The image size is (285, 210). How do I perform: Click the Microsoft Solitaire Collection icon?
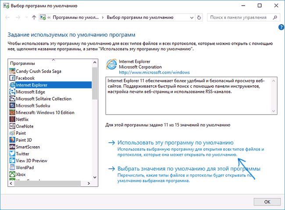click(12, 98)
